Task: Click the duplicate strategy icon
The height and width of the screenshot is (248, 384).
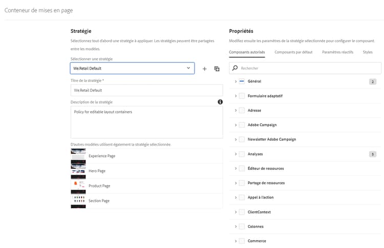Action: 217,69
